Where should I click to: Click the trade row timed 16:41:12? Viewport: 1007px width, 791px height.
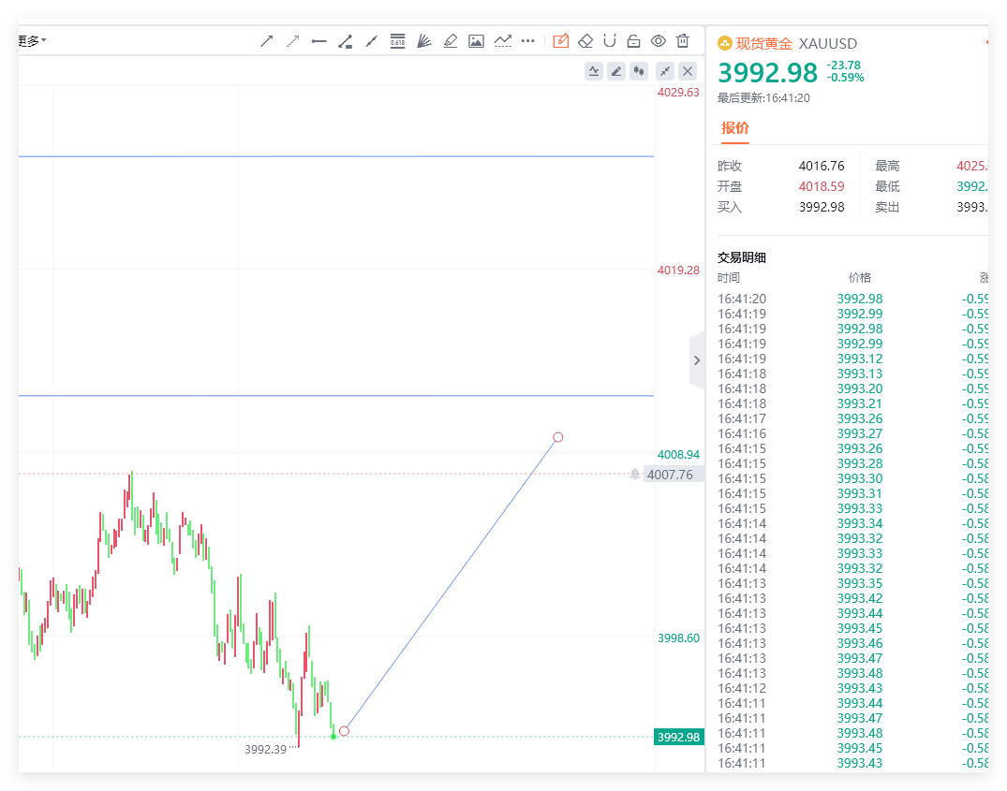point(852,688)
